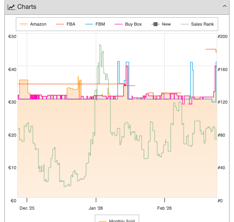Click the late-February FBA line near €45
Image resolution: width=234 pixels, height=222 pixels.
211,49
